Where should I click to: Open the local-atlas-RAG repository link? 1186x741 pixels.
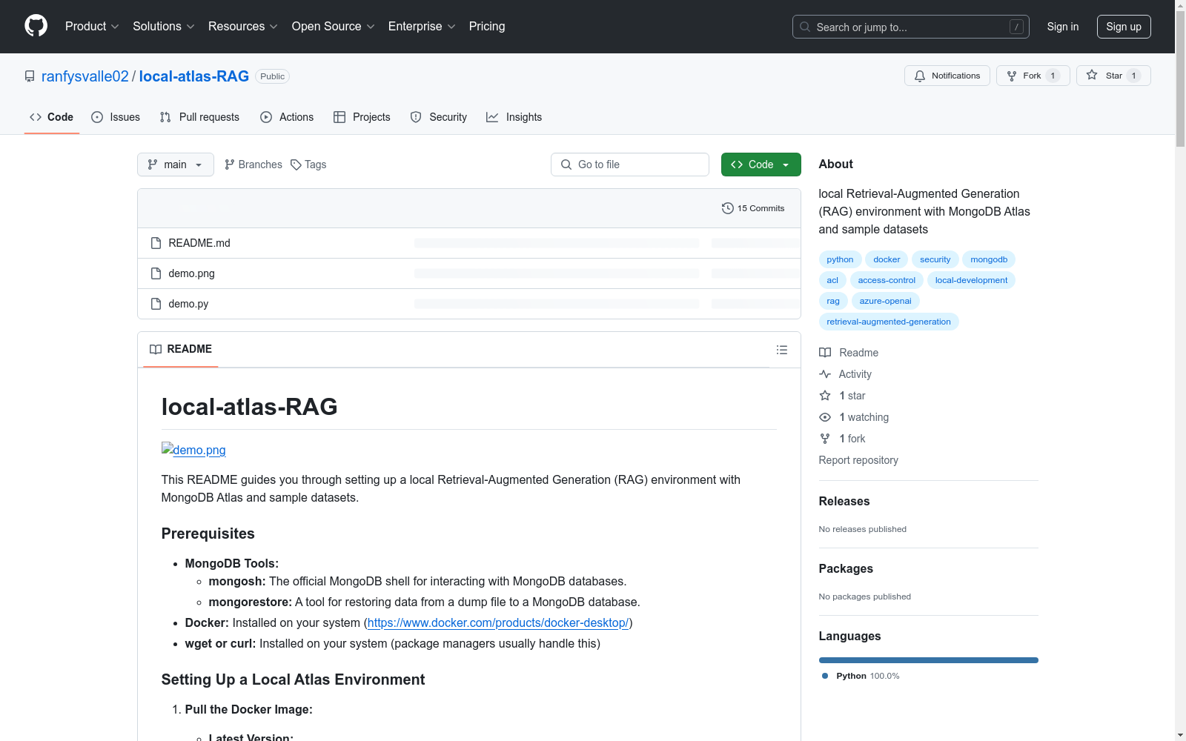pos(194,76)
